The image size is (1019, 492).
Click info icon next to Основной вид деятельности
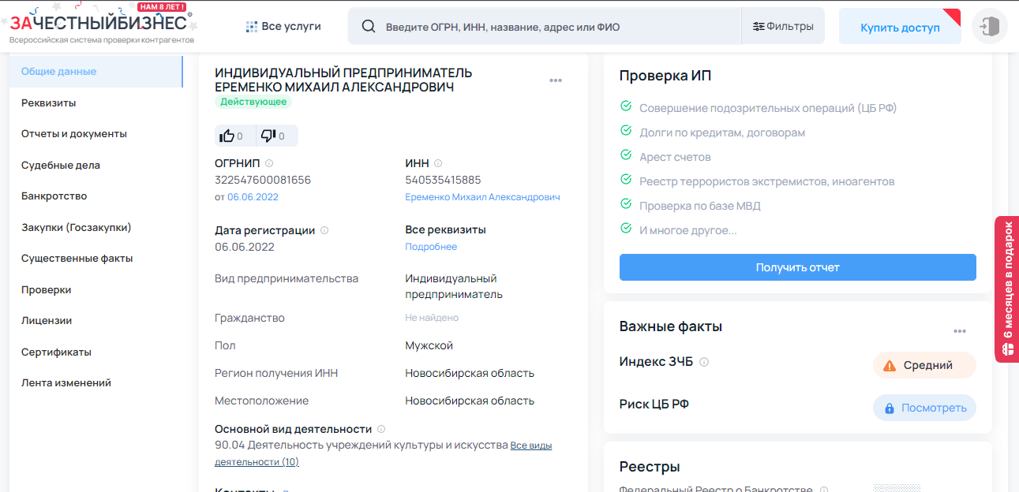coord(381,429)
